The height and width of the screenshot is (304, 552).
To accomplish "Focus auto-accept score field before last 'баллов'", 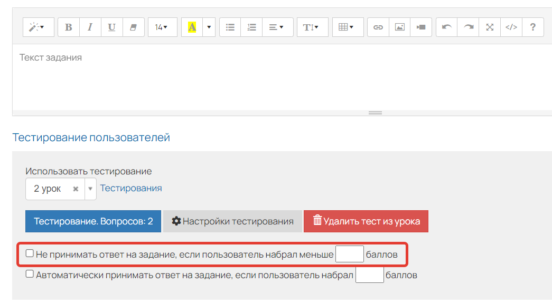I will point(370,274).
